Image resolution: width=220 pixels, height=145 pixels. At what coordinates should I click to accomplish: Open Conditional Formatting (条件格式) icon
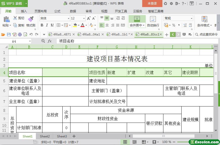(x=204, y=19)
